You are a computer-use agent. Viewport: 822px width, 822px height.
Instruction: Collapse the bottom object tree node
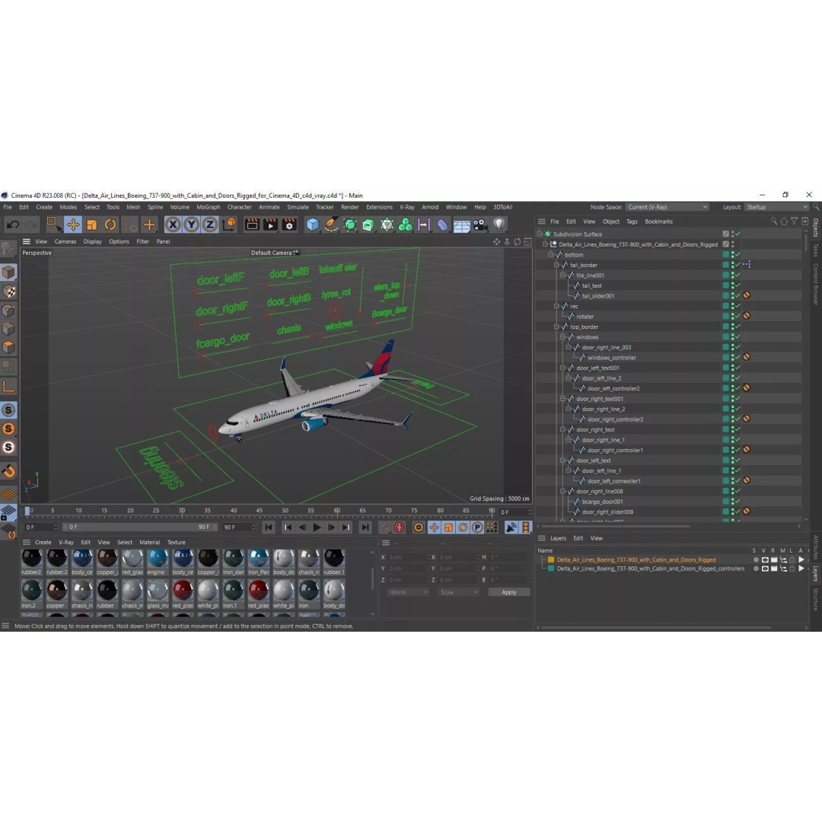point(550,255)
